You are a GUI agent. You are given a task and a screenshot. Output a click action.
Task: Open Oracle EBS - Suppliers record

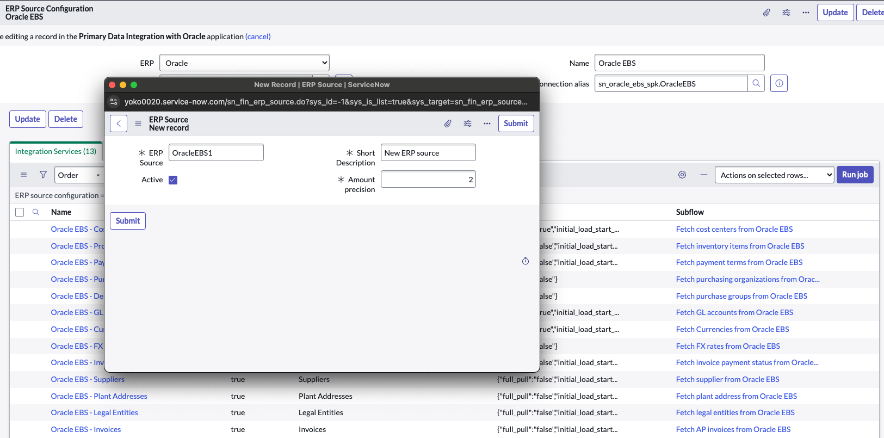tap(88, 379)
